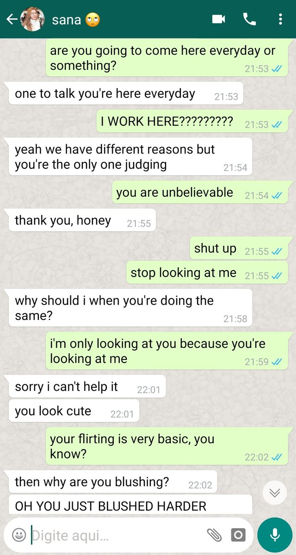This screenshot has height=555, width=296.
Task: Open the three-dot more options menu
Action: click(280, 19)
